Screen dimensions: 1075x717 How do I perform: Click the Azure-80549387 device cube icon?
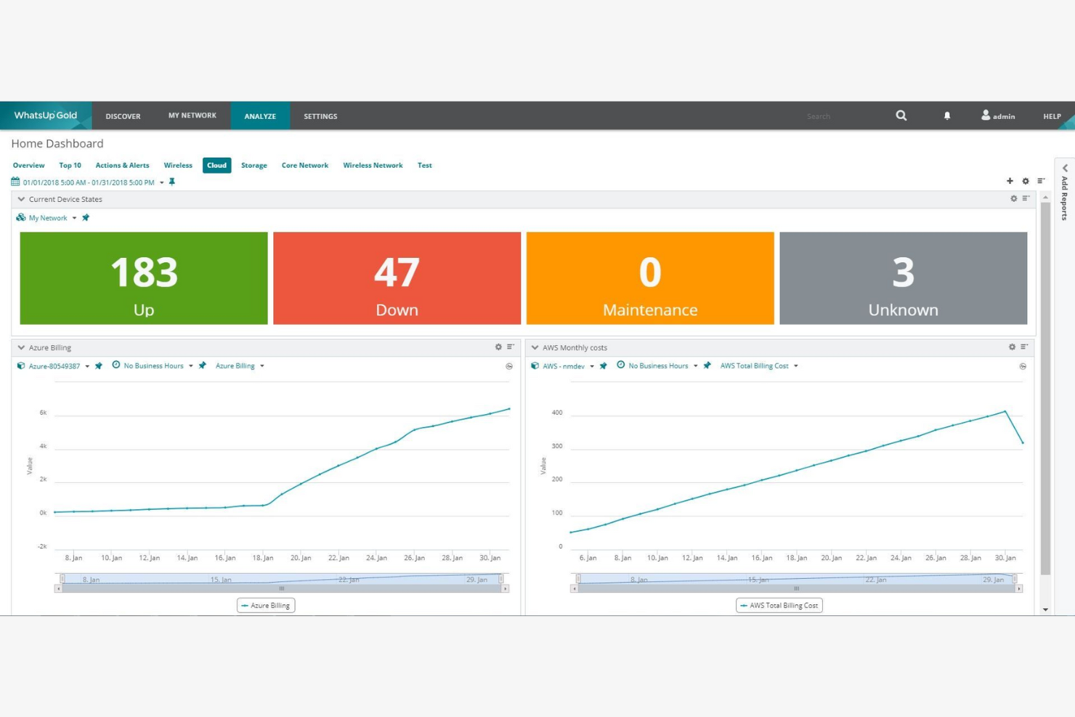click(x=20, y=365)
